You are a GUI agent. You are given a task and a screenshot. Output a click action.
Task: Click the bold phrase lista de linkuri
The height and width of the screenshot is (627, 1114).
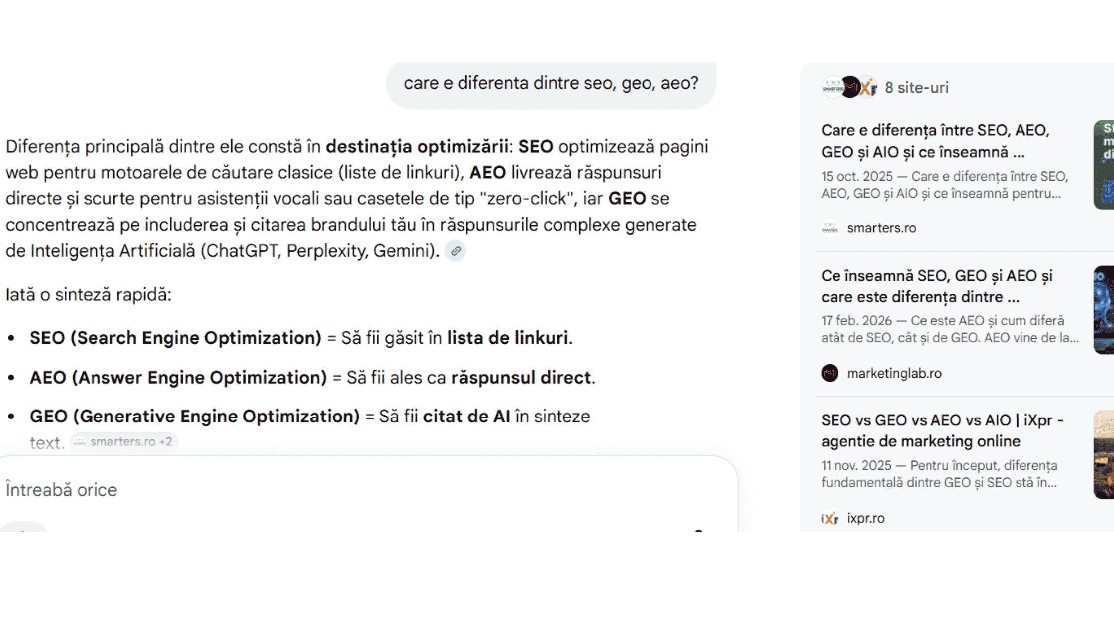(507, 338)
